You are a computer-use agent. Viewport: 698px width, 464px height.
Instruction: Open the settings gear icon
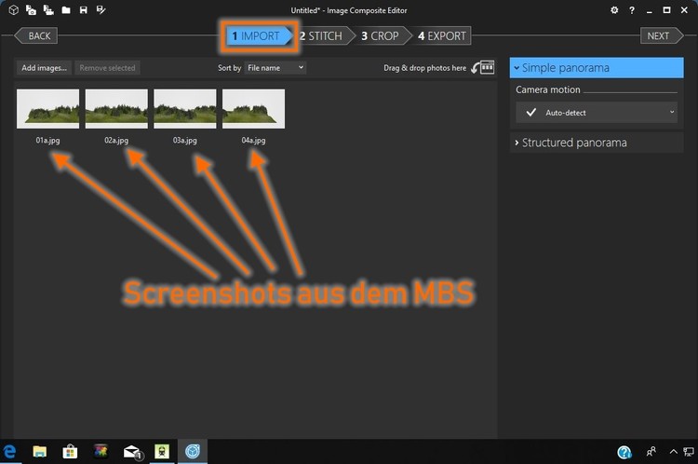(x=614, y=10)
